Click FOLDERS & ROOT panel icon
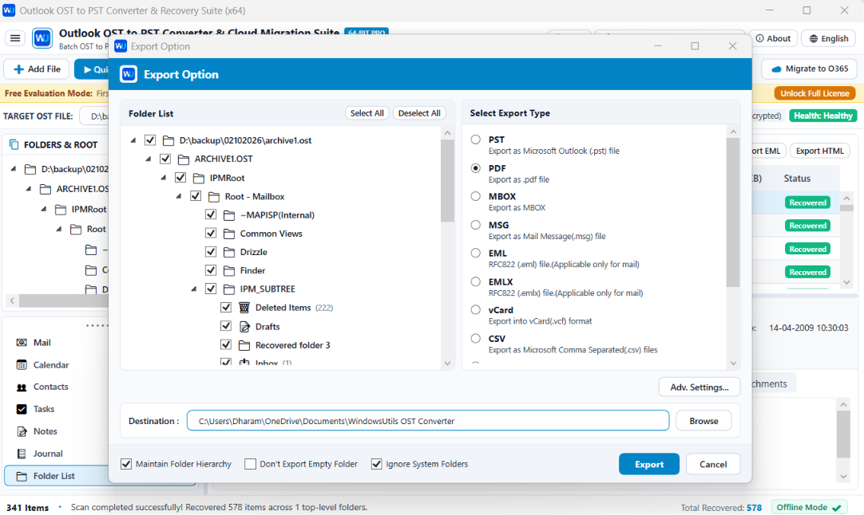 click(14, 145)
